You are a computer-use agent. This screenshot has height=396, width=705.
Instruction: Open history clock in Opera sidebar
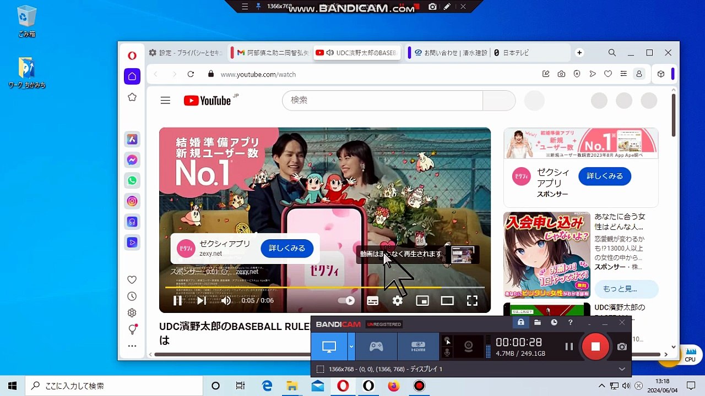tap(132, 296)
